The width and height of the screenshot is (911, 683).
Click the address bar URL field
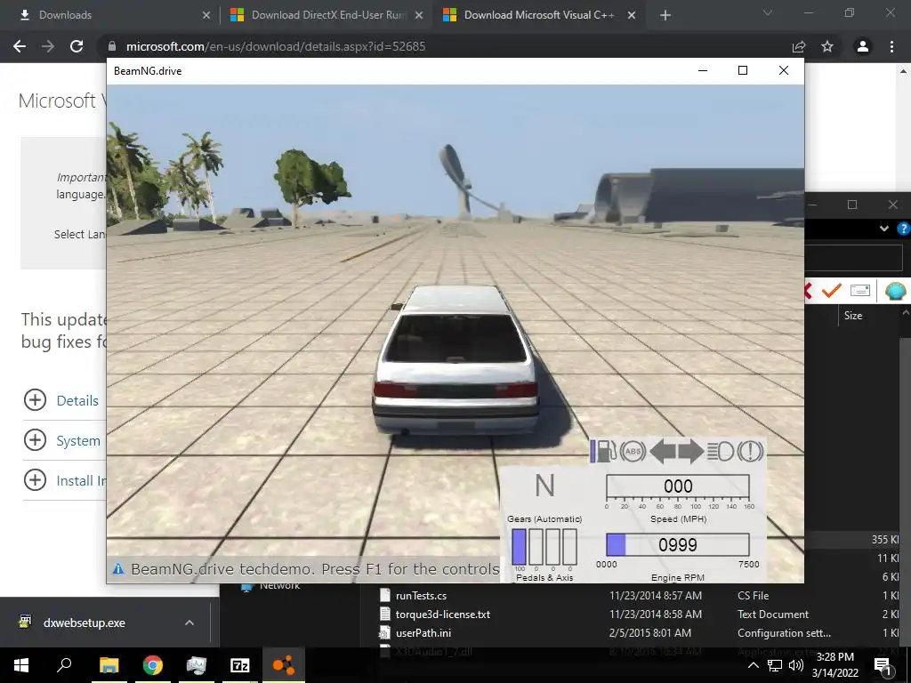441,46
